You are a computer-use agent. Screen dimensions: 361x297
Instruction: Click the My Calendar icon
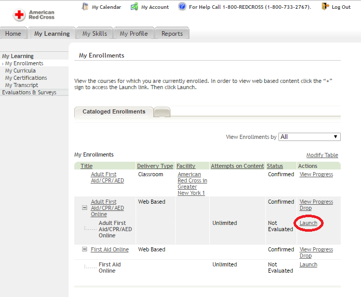85,6
